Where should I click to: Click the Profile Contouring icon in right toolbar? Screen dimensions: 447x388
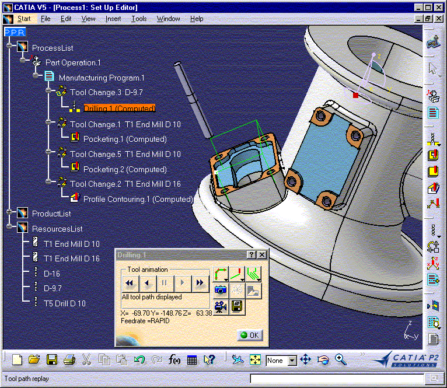coord(433,188)
